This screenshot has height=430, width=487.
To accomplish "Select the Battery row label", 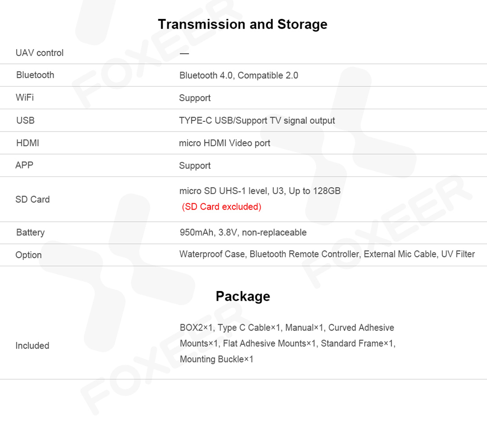I will pos(30,233).
